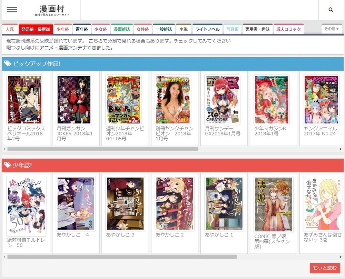This screenshot has height=279, width=345.
Task: Open the 少年系 tab
Action: tap(63, 29)
